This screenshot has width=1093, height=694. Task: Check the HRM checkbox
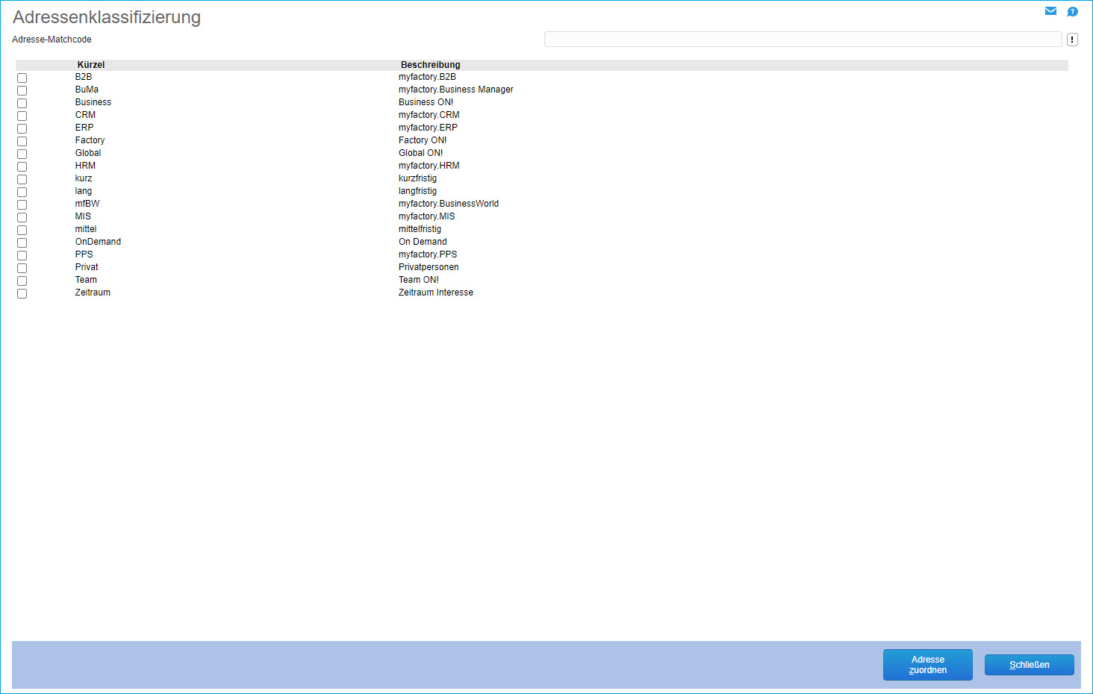(x=22, y=166)
